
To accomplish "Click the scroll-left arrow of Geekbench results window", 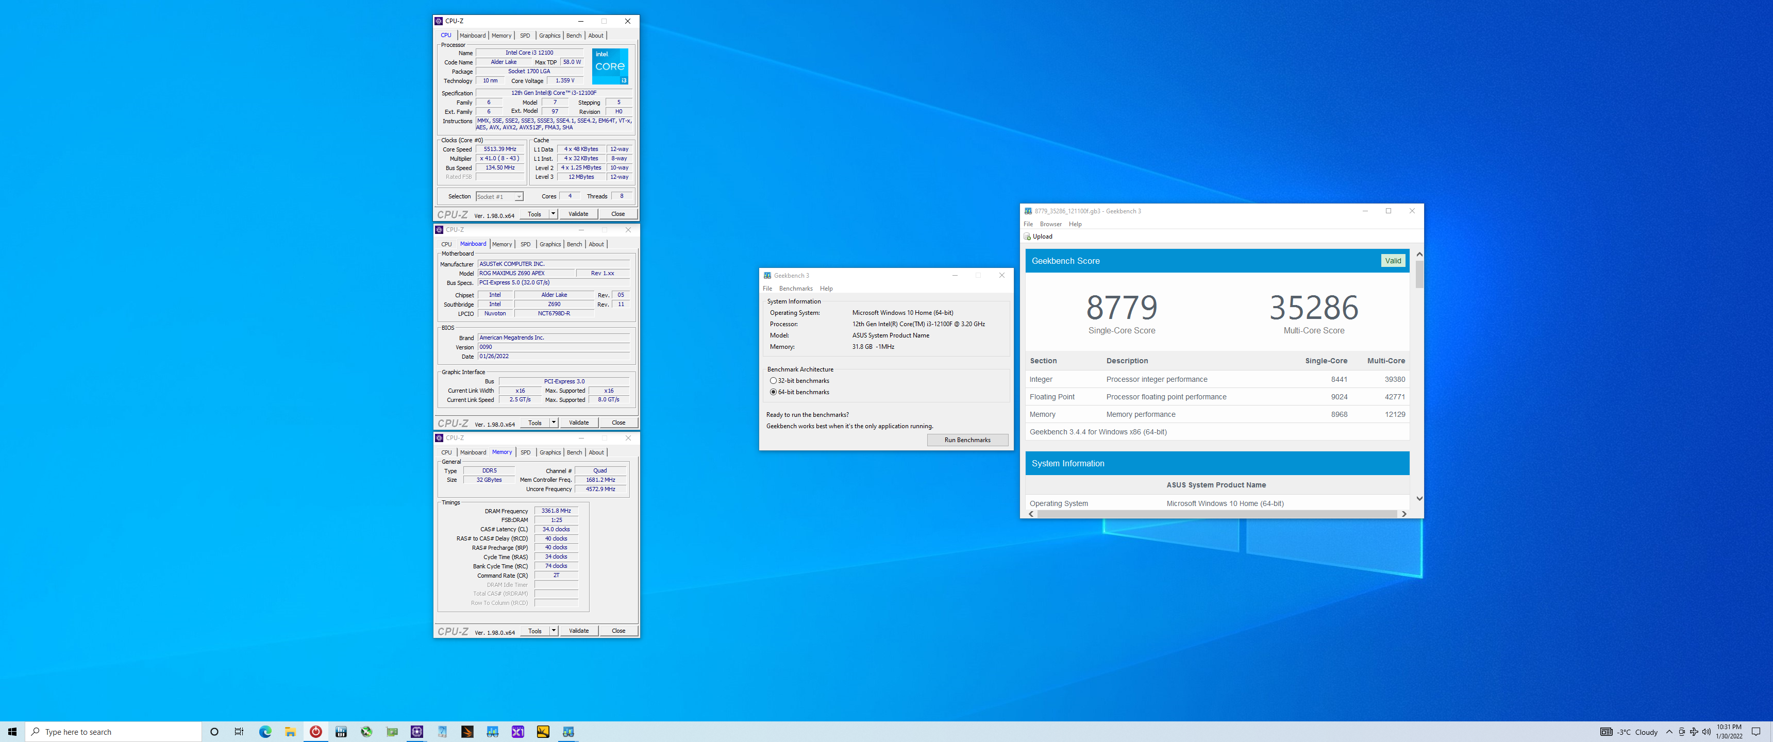I will 1031,514.
